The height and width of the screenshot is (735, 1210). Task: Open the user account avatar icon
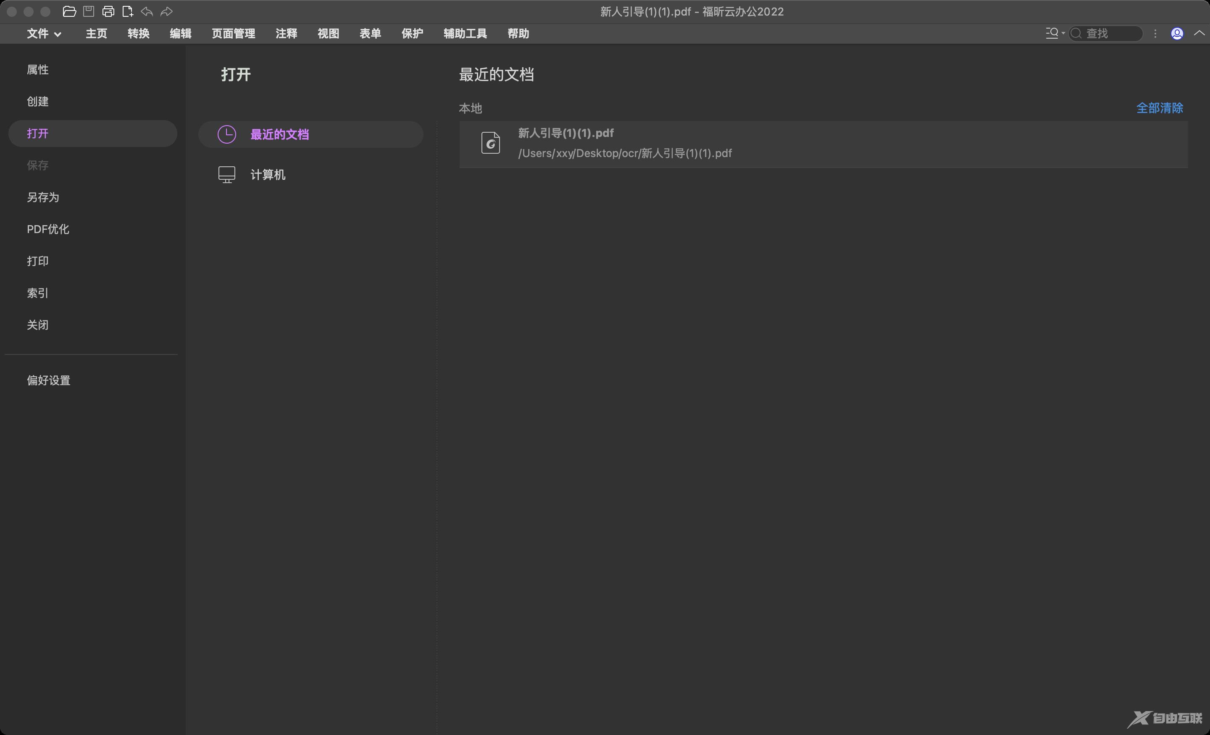pos(1177,33)
